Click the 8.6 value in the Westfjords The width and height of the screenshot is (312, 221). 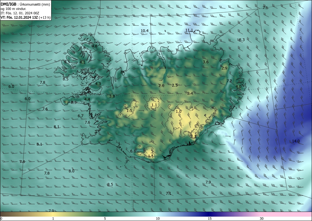83,48
